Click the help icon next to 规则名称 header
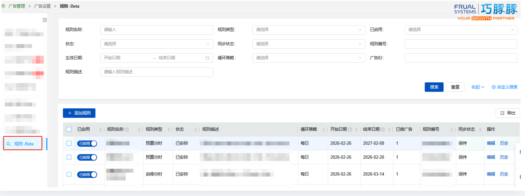This screenshot has width=525, height=196. pyautogui.click(x=127, y=130)
